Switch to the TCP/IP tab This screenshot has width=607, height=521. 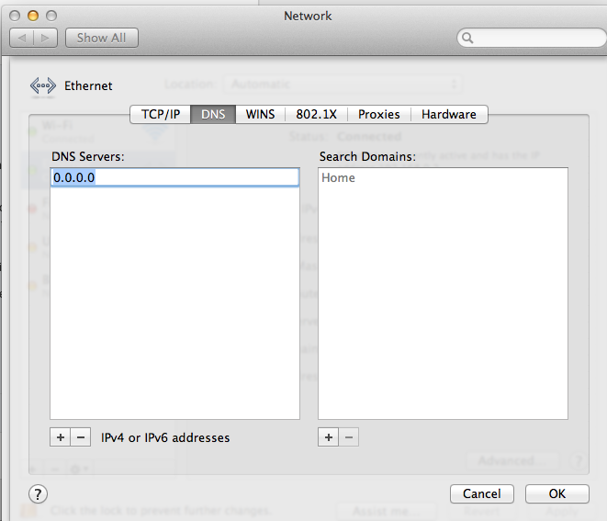pyautogui.click(x=161, y=114)
